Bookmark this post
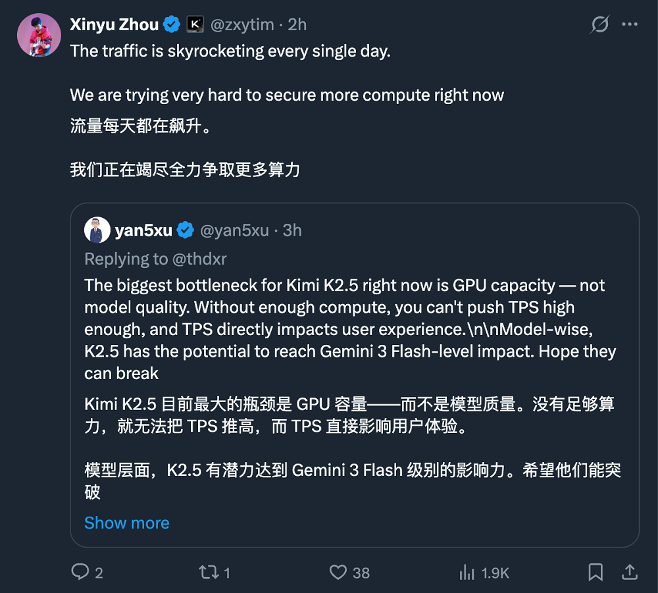 595,573
